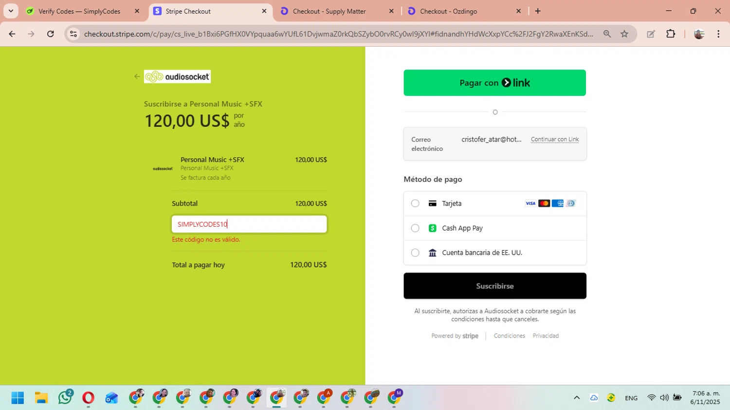Go forward in browser history
730x410 pixels.
pyautogui.click(x=31, y=34)
